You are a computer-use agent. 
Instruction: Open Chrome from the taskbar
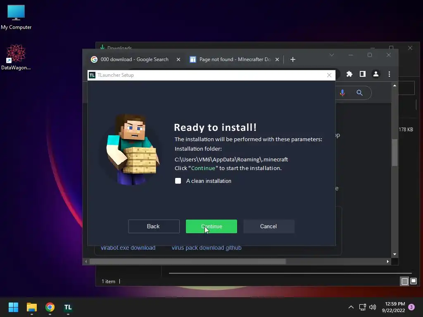pyautogui.click(x=50, y=307)
